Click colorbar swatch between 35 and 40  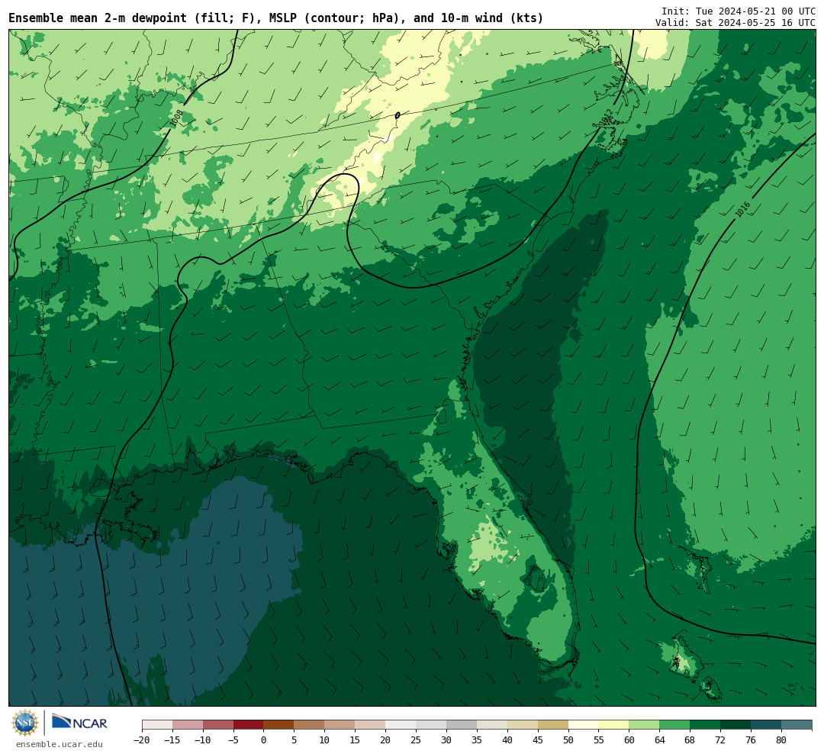click(492, 725)
